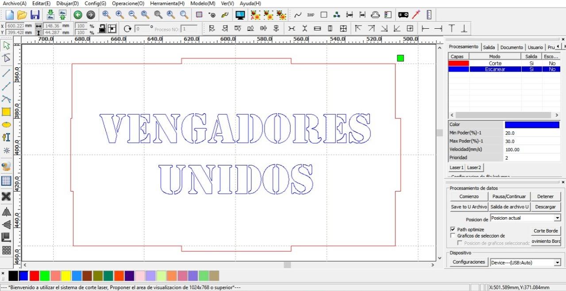
Task: Toggle the aspect ratio padlock icon
Action: coord(102,29)
